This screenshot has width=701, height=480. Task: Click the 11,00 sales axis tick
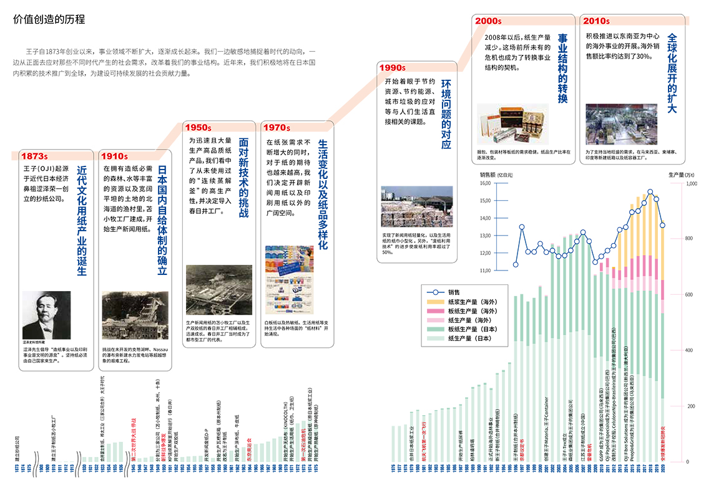(x=485, y=270)
